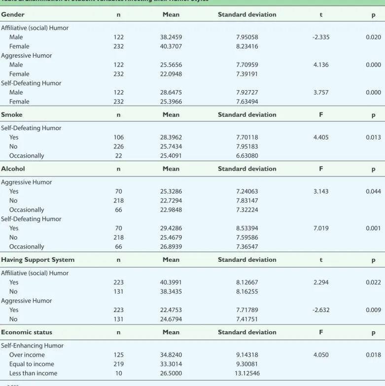Select the p value 0.022
The image size is (385, 386).
374,282
